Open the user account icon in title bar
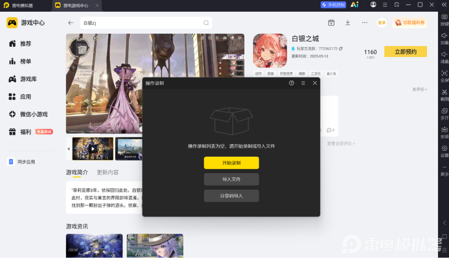The height and width of the screenshot is (258, 449). point(373,5)
